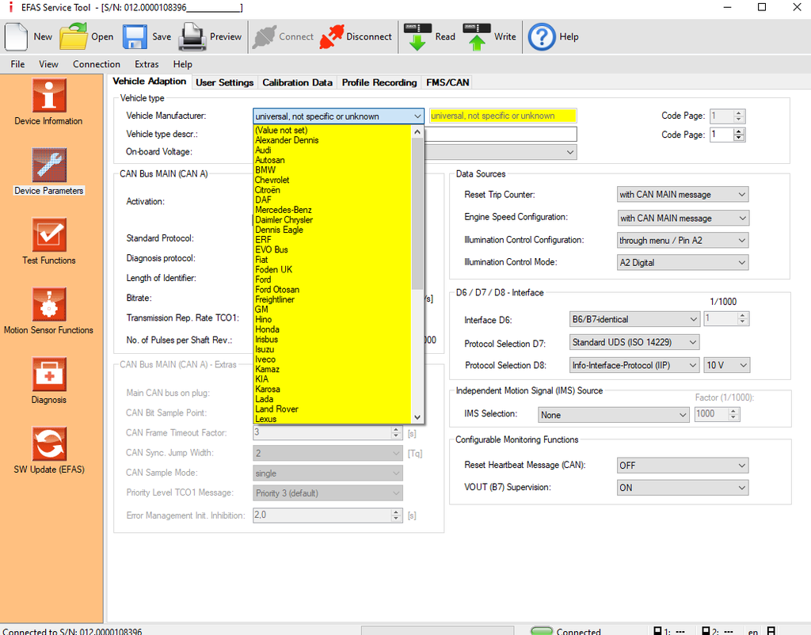Viewport: 811px width, 635px height.
Task: Pick (Value not set) list entry
Action: click(x=332, y=131)
